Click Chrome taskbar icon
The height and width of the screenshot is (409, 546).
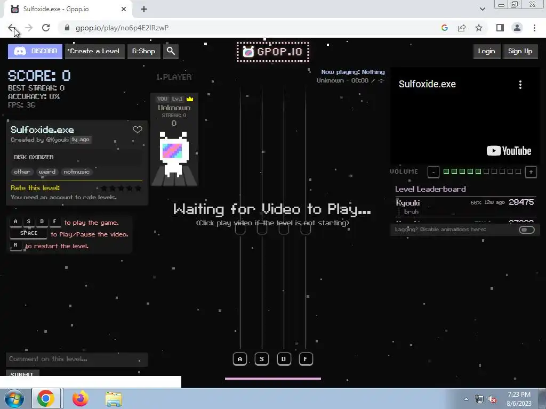[46, 398]
